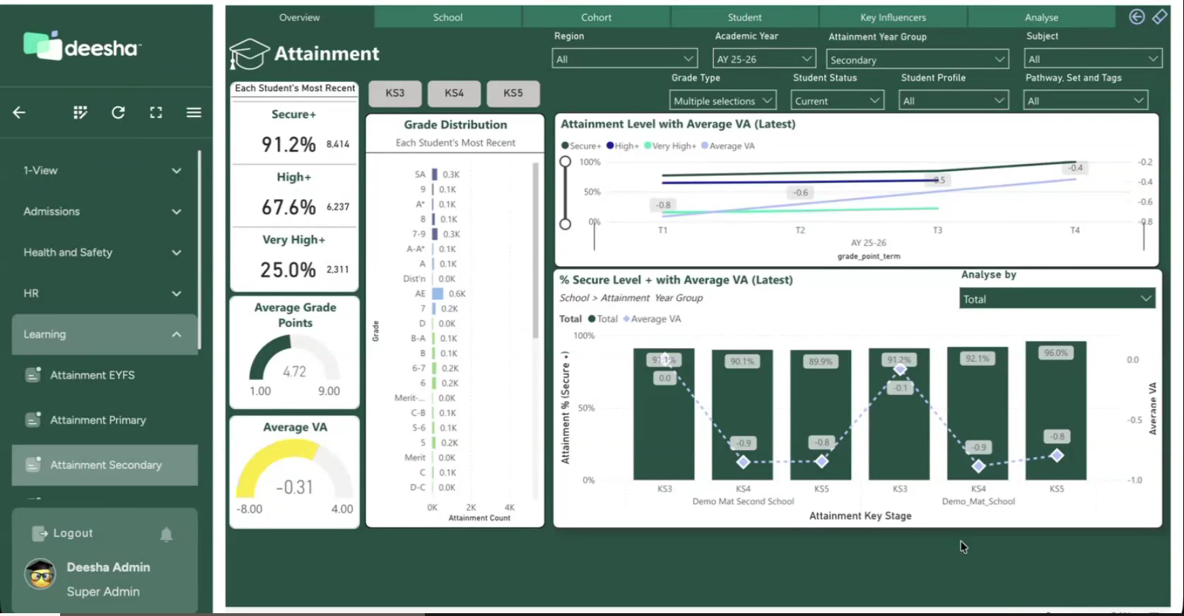Click the Average Grade Points 4.72 gauge

pos(295,359)
